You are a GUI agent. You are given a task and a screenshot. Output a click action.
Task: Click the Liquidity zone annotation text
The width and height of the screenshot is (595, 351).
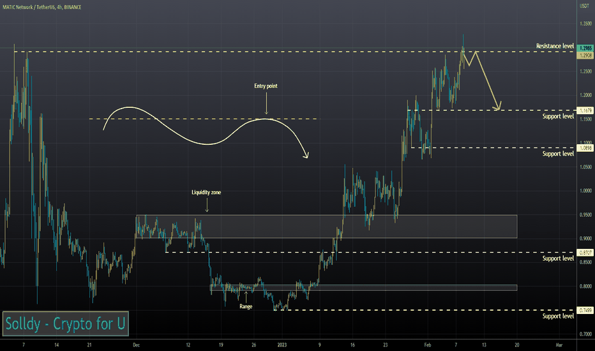pyautogui.click(x=206, y=192)
